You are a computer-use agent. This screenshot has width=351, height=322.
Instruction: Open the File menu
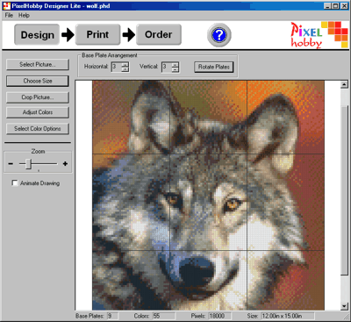pos(9,15)
